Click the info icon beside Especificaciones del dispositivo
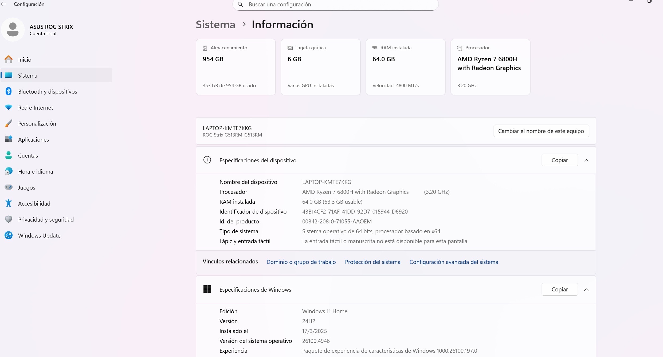 click(207, 160)
